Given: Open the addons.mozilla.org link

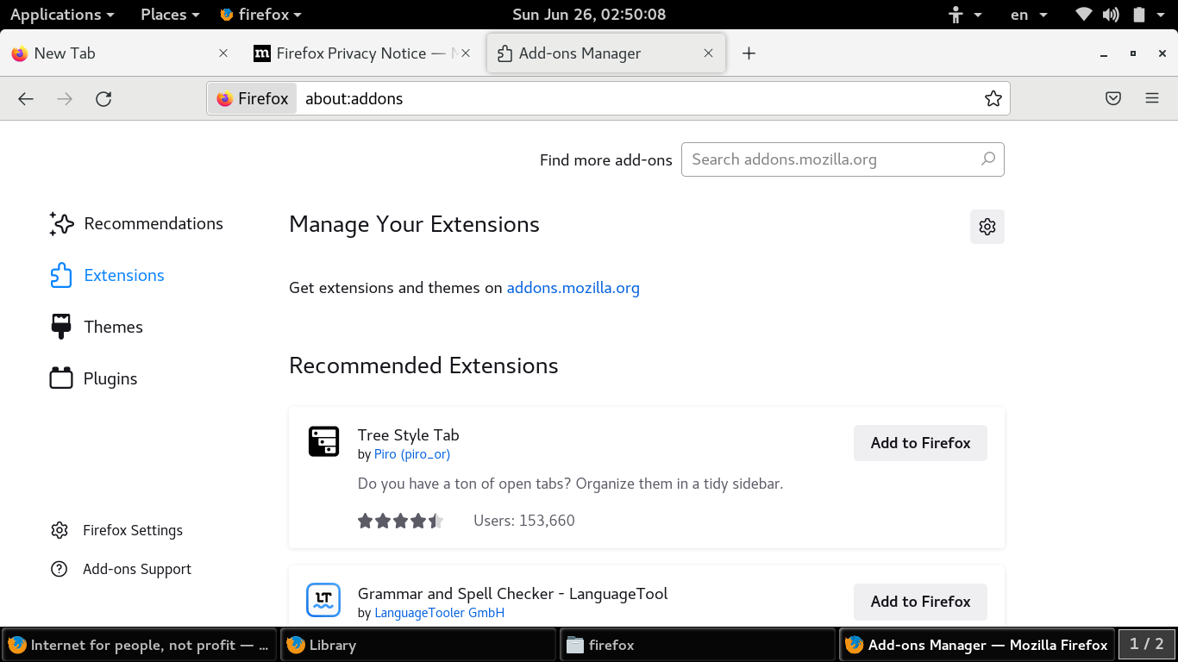Looking at the screenshot, I should pyautogui.click(x=573, y=288).
